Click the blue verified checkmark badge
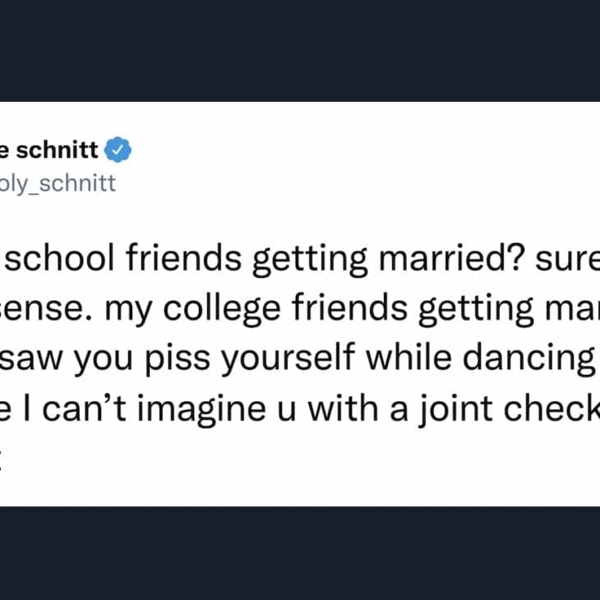The image size is (600, 600). click(120, 151)
